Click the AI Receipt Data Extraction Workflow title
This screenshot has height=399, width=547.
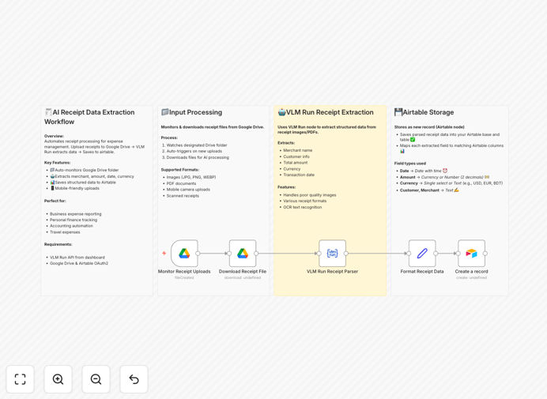[x=89, y=117]
